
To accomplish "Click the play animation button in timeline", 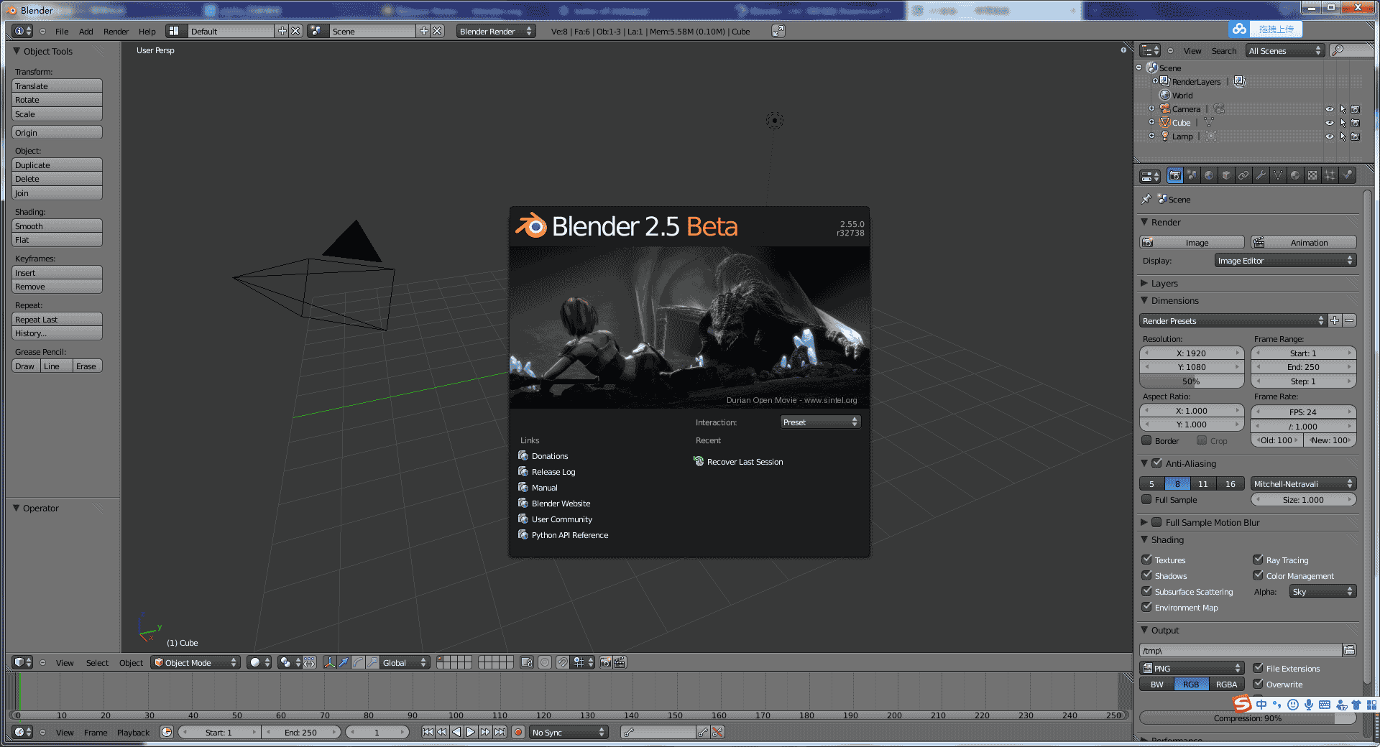I will [x=471, y=732].
